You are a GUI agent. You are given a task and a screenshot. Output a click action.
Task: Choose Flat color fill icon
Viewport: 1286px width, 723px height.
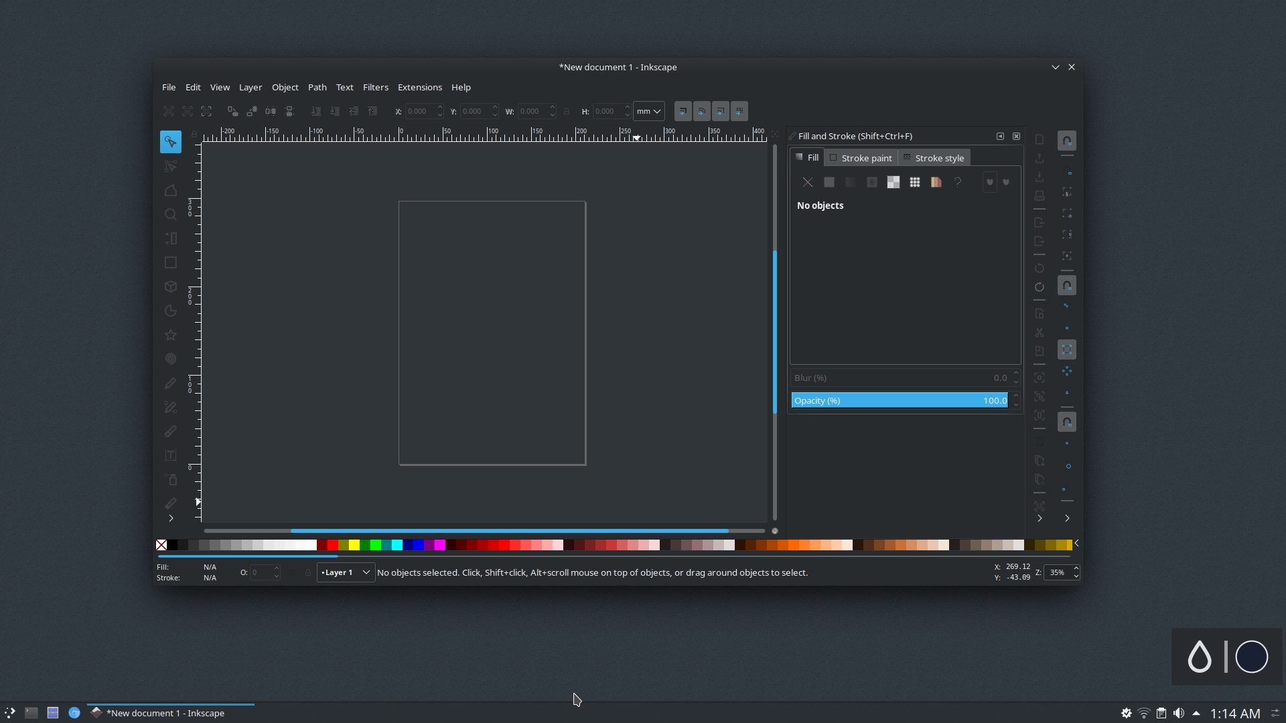pos(829,182)
